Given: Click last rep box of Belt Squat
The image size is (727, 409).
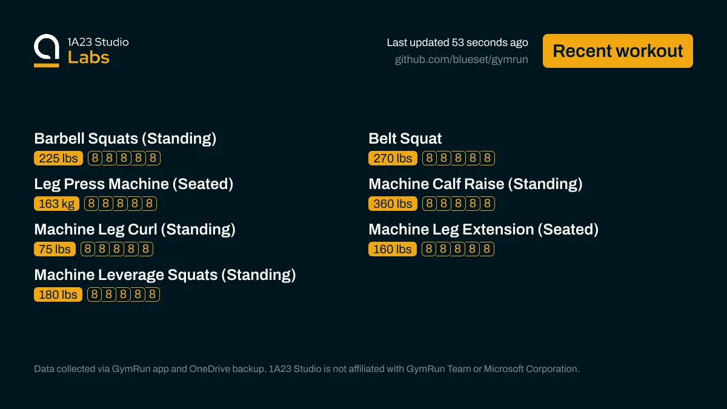Looking at the screenshot, I should 488,158.
